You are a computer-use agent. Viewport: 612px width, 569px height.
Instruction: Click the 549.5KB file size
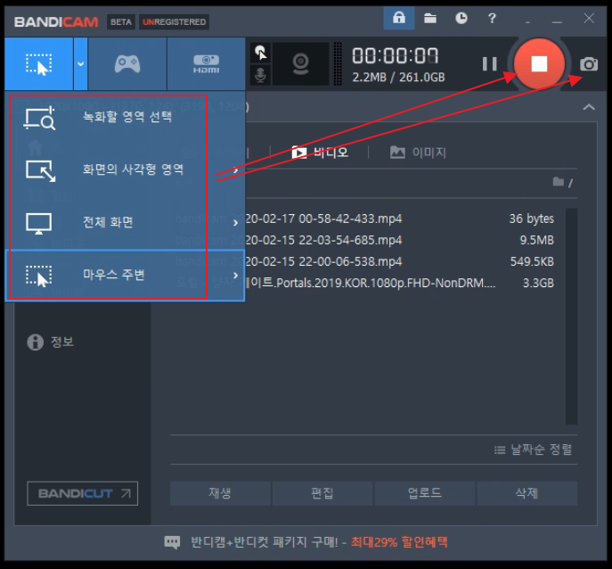coord(532,261)
